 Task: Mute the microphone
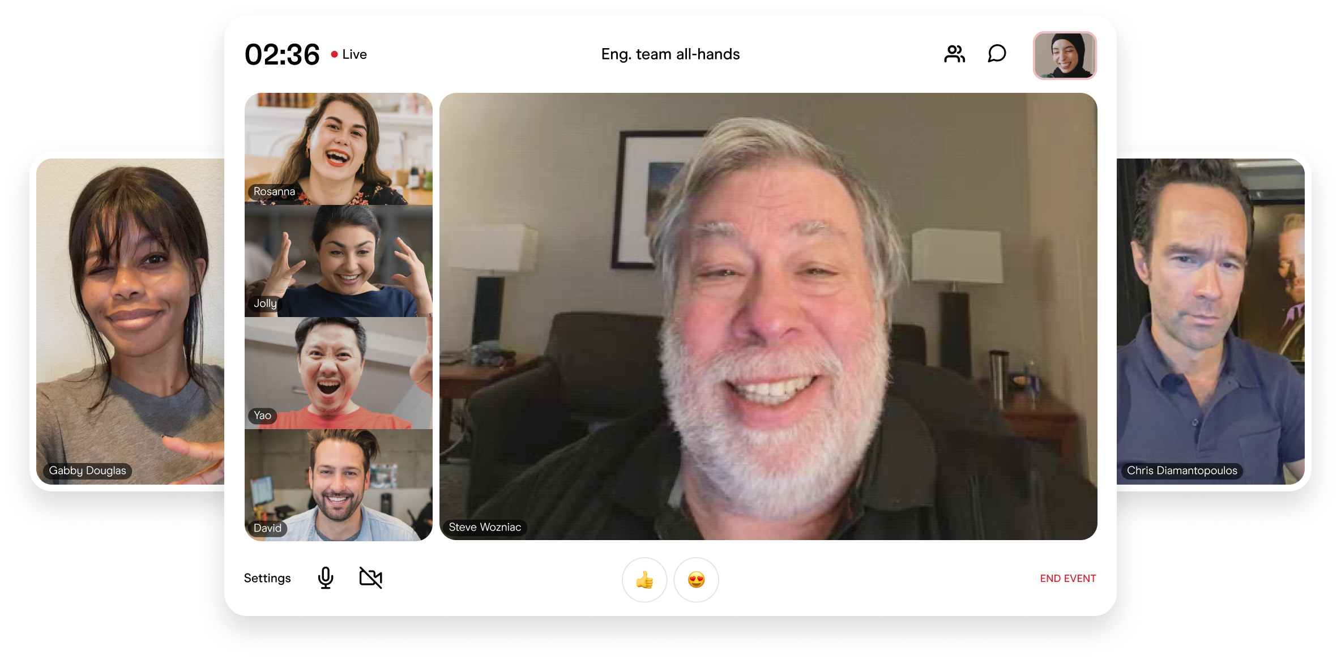tap(326, 578)
